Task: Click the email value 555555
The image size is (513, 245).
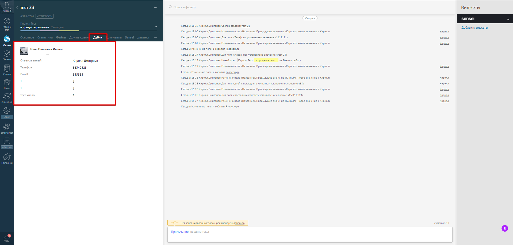Action: (x=78, y=75)
